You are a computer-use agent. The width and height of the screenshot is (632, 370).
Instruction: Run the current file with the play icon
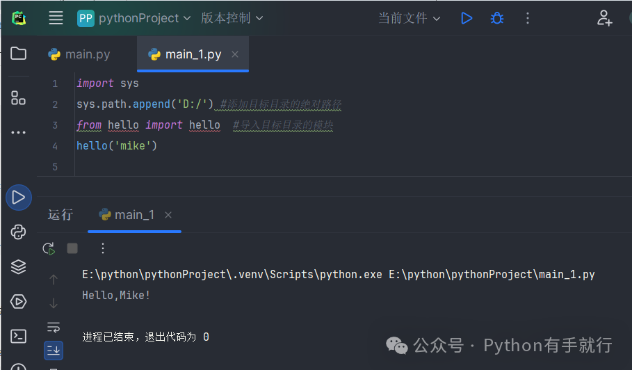pyautogui.click(x=467, y=18)
